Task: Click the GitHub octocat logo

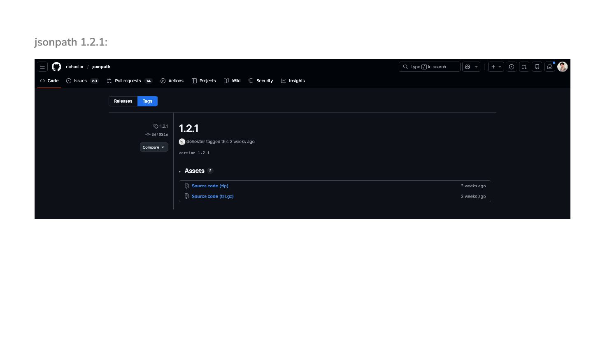Action: click(x=56, y=67)
